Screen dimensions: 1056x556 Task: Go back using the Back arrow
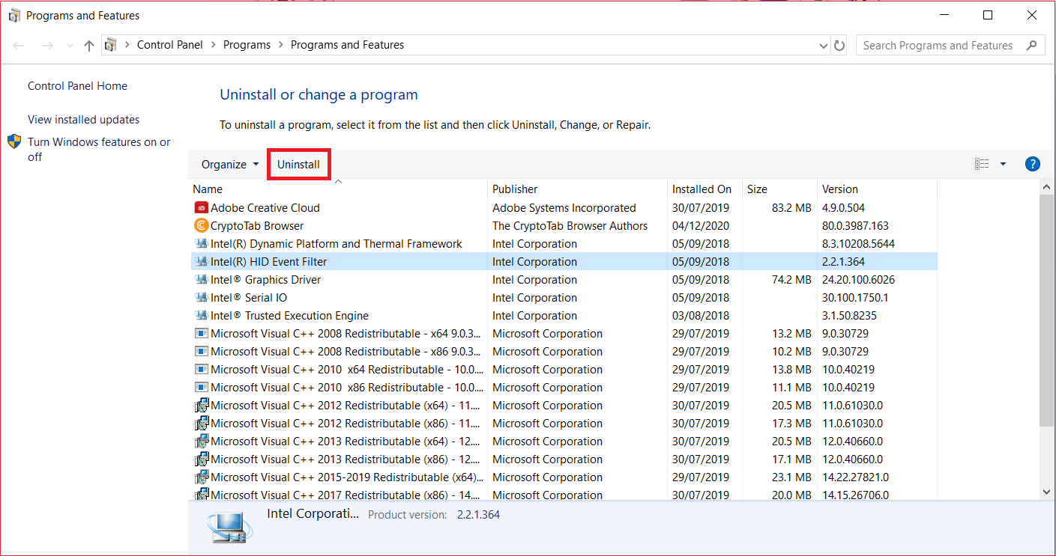point(19,46)
